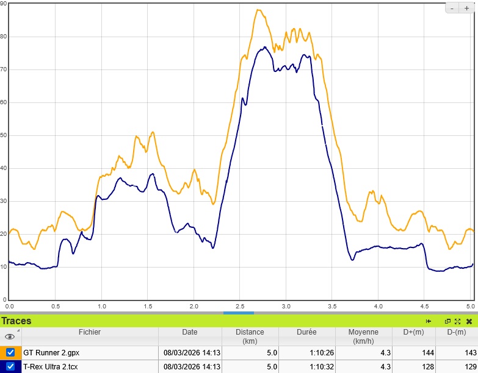Expand the Traces panel to fullscreen
The image size is (478, 373).
457,321
